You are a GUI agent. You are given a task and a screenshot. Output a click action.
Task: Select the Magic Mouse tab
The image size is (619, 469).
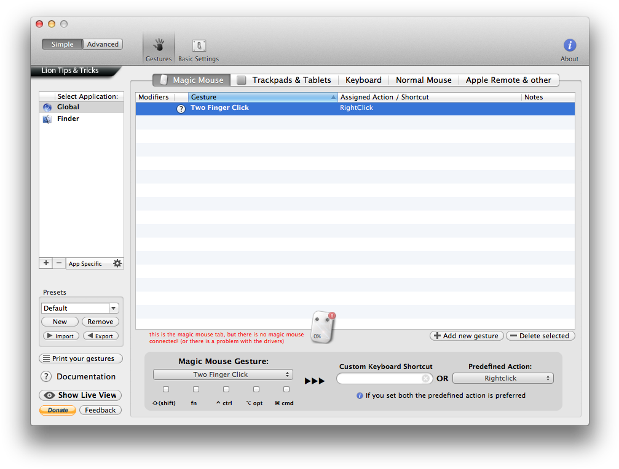point(191,80)
